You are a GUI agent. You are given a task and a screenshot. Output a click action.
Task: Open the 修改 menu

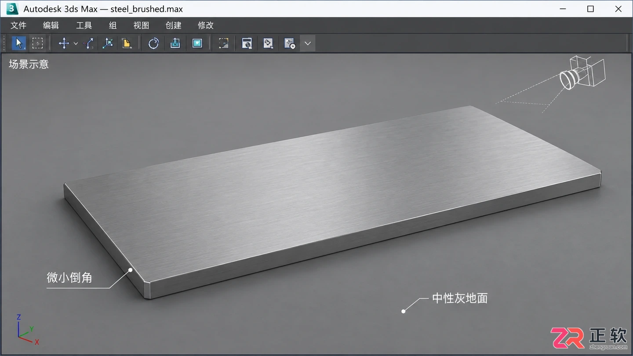point(206,25)
